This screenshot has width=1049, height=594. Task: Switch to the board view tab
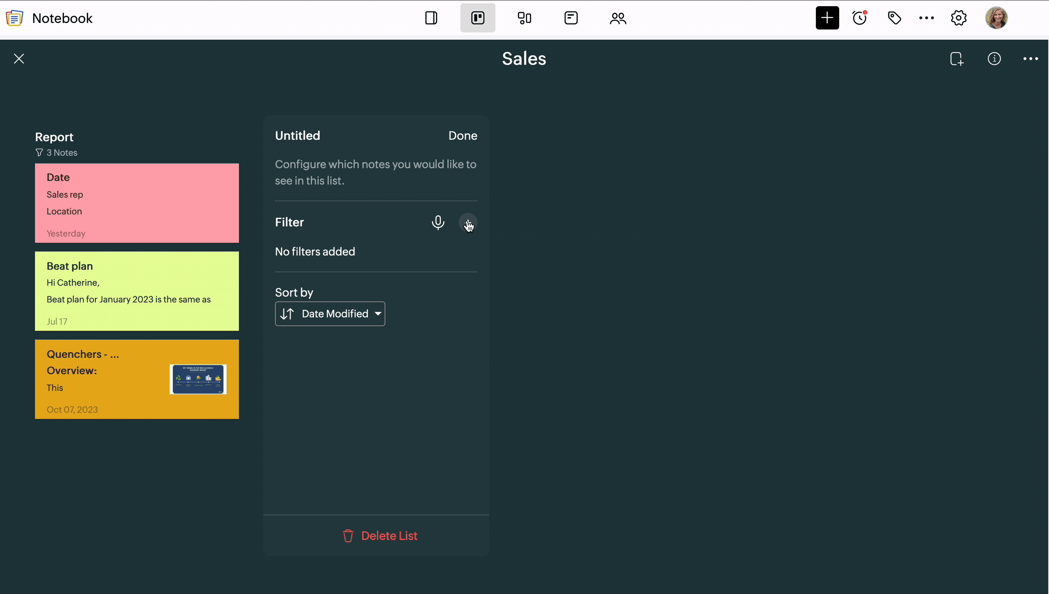[477, 18]
